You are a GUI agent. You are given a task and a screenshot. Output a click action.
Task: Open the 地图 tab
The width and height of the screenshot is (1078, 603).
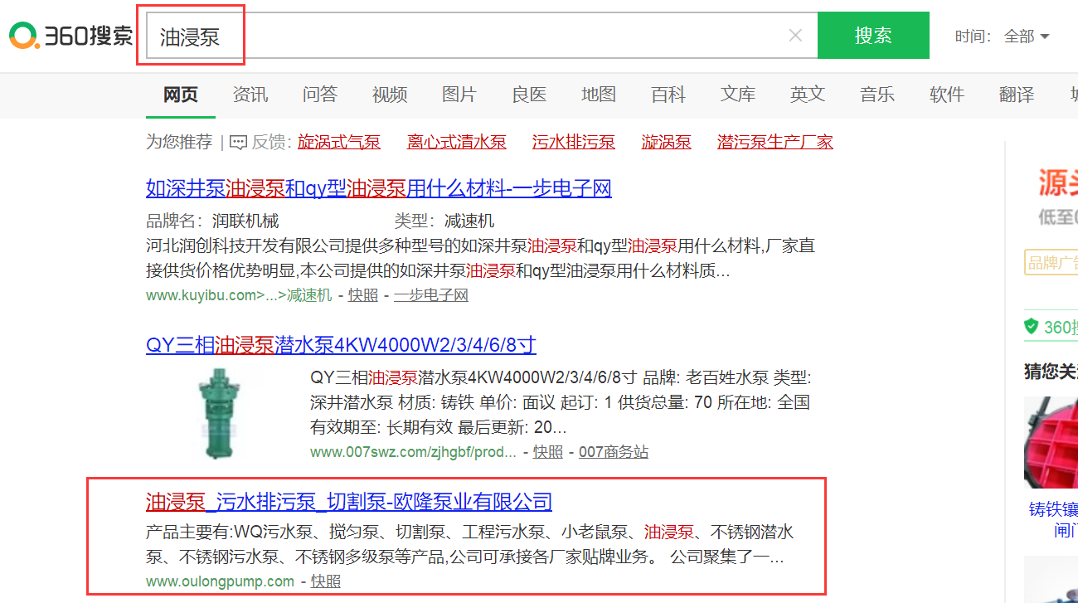(599, 95)
